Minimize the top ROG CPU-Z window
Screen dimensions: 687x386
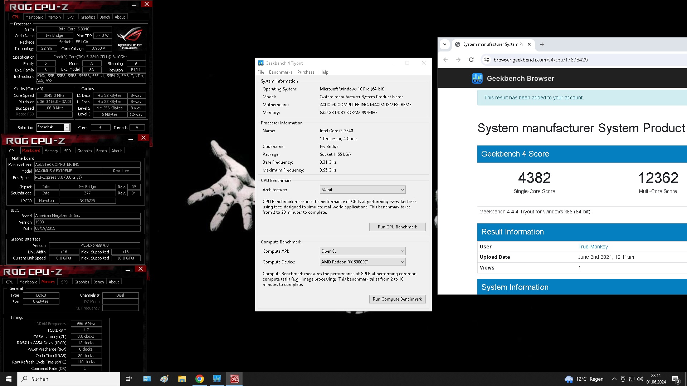tap(134, 5)
